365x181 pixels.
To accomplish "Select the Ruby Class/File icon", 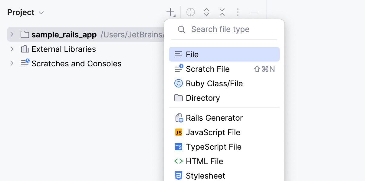I will (179, 83).
